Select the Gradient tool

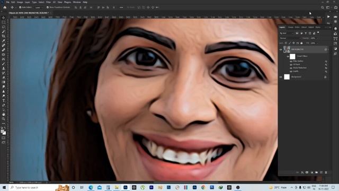4,82
